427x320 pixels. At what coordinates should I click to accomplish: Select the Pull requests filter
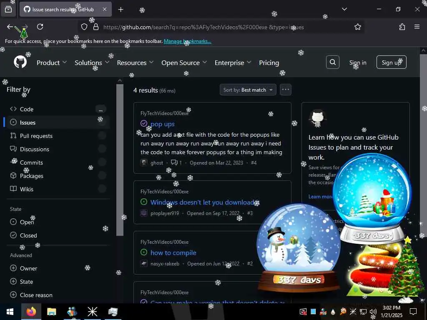[57, 136]
